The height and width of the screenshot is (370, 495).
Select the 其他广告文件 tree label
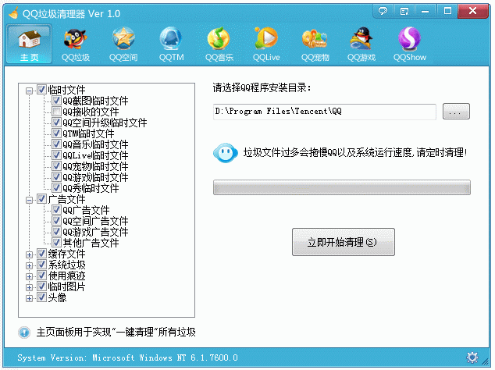(x=91, y=243)
